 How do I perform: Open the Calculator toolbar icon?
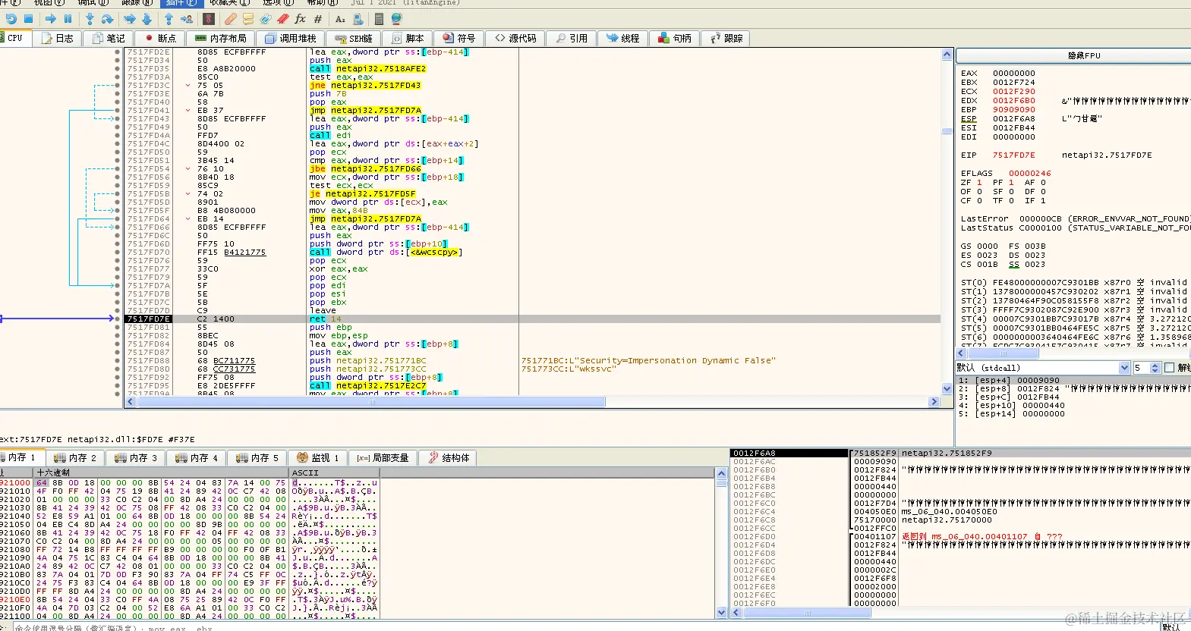point(379,19)
